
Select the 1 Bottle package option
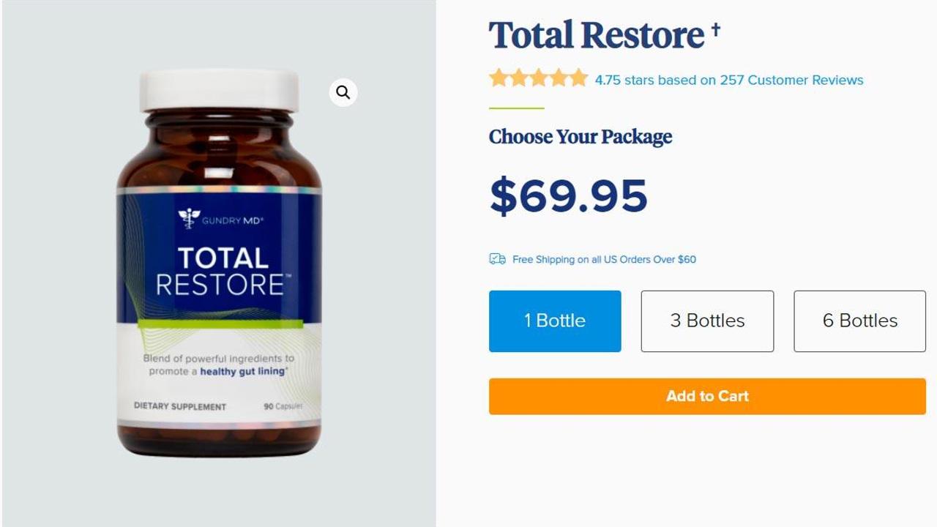(555, 321)
